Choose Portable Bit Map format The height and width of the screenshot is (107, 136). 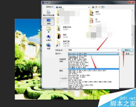tap(94, 82)
